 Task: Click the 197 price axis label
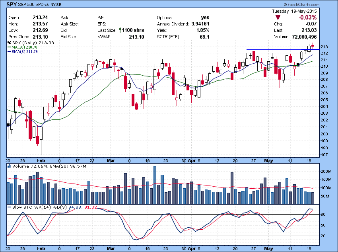tap(324, 155)
